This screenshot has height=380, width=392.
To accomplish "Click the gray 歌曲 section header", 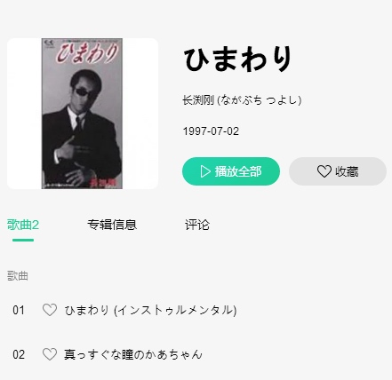I will tap(18, 276).
